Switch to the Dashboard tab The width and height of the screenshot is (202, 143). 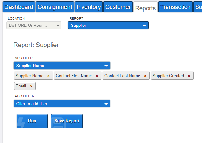[19, 7]
